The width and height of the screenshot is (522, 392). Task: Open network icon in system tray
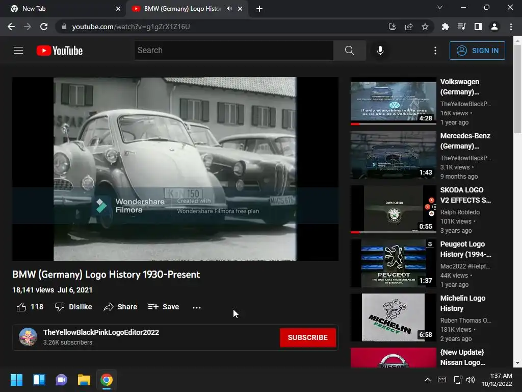tap(458, 380)
